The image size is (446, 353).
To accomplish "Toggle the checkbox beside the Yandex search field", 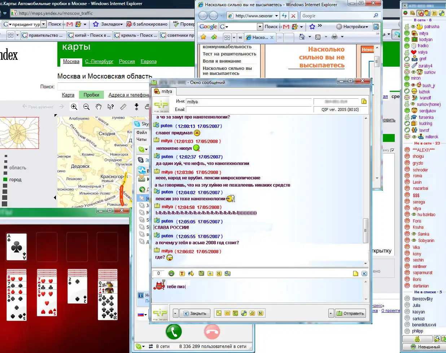I will click(393, 150).
